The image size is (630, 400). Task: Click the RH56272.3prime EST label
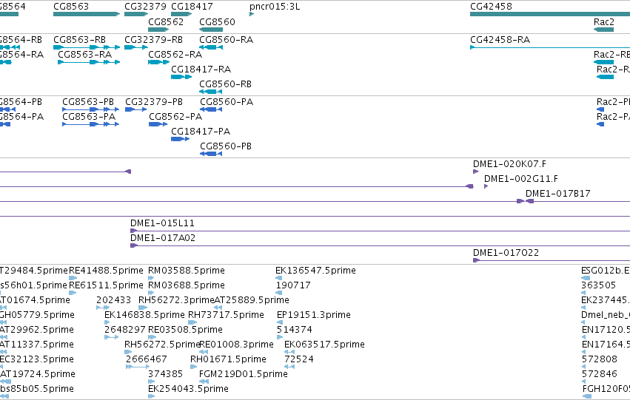(x=176, y=300)
